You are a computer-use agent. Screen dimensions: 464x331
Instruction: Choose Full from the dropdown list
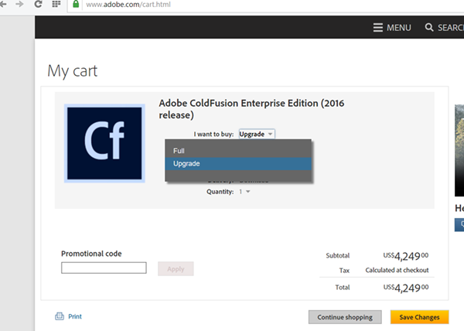tap(238, 151)
